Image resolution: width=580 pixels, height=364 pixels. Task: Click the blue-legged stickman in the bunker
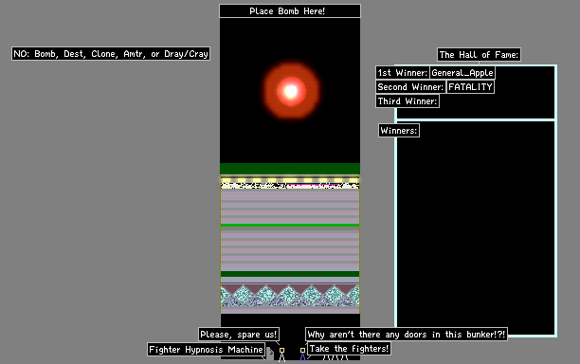302,354
